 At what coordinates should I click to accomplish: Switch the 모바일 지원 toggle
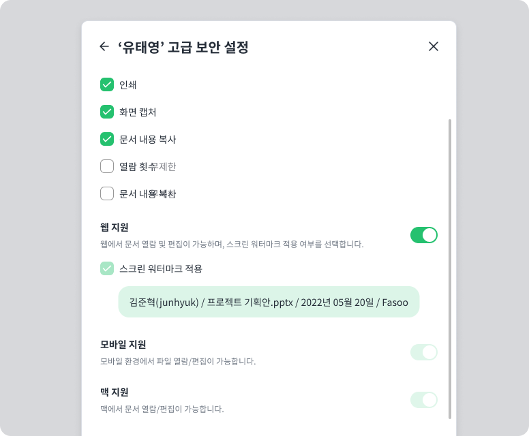424,352
